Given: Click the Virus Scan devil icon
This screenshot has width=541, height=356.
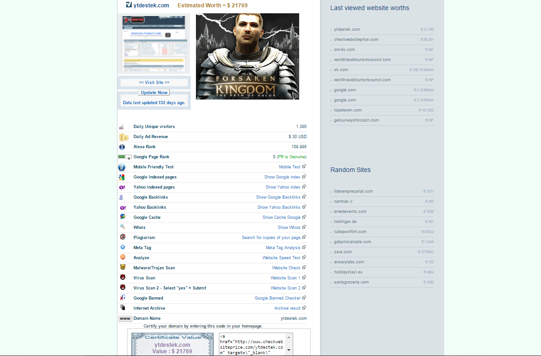Looking at the screenshot, I should [123, 277].
